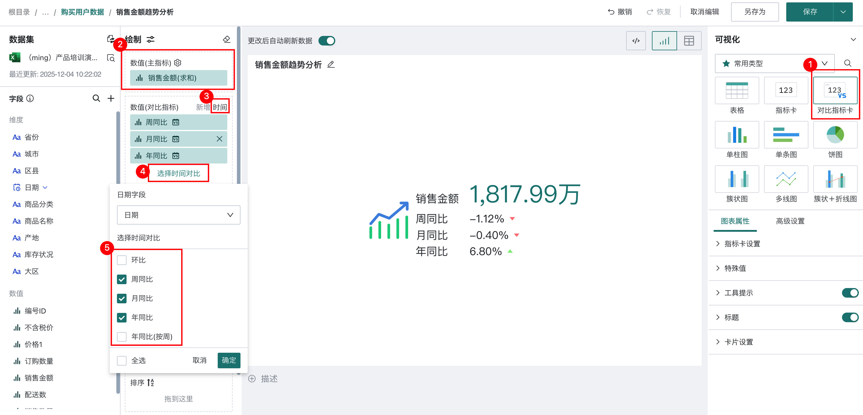Open 购买用户数据 breadcrumb link

[82, 12]
